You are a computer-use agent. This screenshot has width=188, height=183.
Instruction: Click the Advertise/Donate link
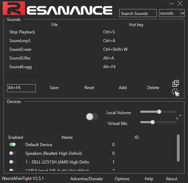(x=87, y=179)
